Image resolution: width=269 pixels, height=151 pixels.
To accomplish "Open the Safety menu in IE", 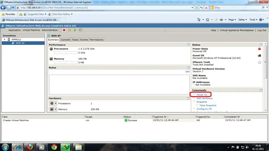I will 242,20.
